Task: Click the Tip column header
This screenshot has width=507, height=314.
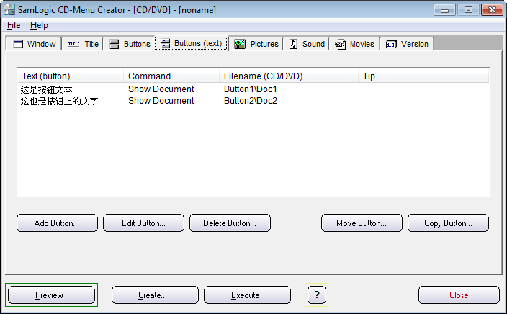Action: coord(423,76)
